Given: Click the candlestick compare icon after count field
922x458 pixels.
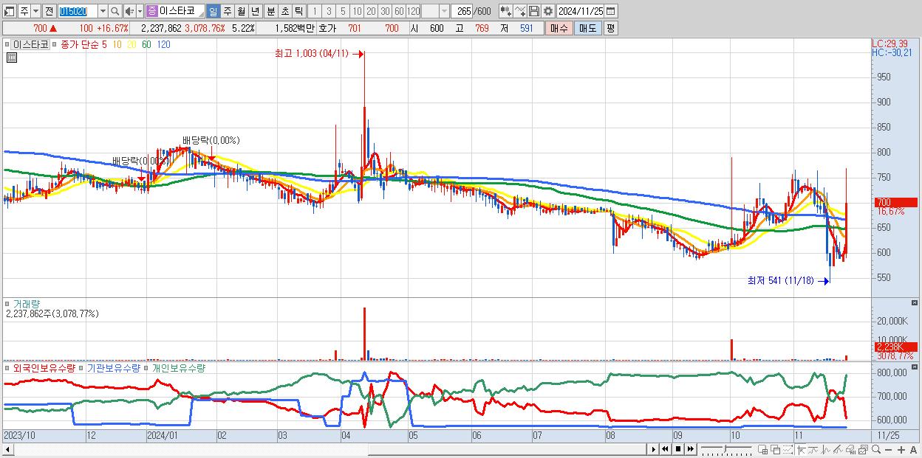Looking at the screenshot, I should click(x=505, y=11).
